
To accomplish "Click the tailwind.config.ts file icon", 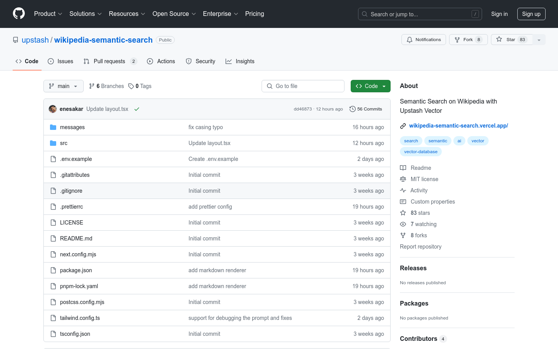I will [x=53, y=318].
